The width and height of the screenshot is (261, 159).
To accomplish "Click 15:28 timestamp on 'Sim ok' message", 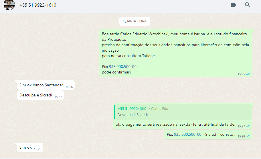I will pyautogui.click(x=37, y=149).
